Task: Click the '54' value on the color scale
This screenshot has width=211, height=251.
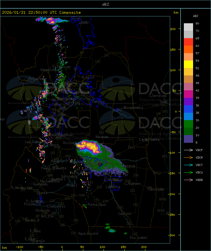Action: 197,61
